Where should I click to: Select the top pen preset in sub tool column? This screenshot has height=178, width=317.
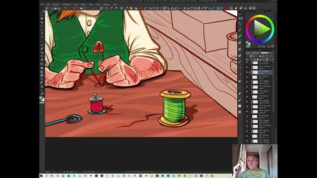coord(240,30)
